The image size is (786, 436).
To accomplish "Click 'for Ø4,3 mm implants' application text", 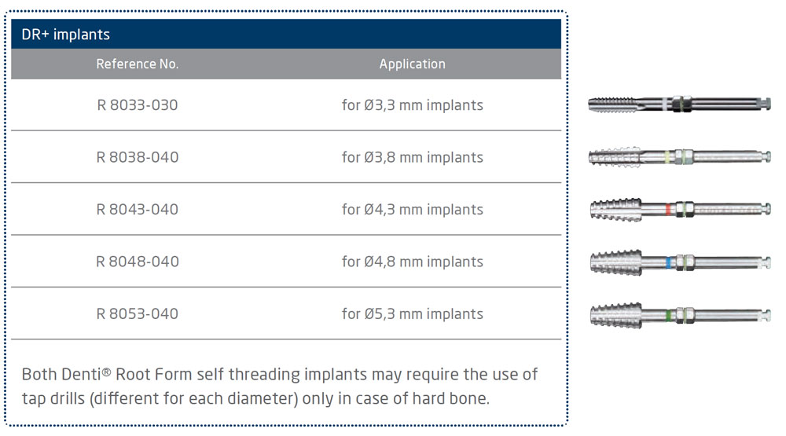I will click(412, 210).
